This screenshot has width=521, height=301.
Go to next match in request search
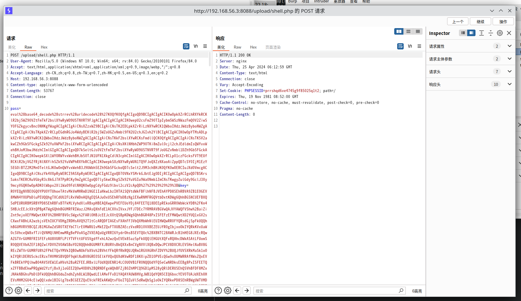pos(38,291)
